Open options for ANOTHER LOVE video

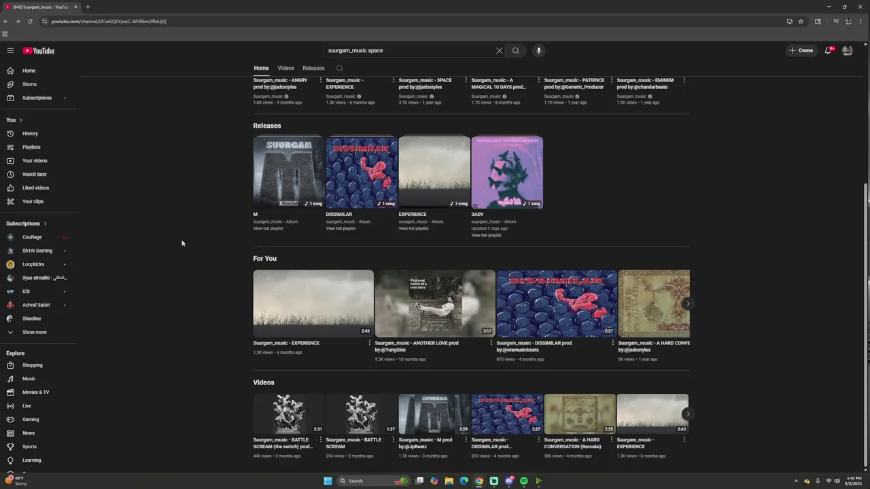click(x=491, y=343)
